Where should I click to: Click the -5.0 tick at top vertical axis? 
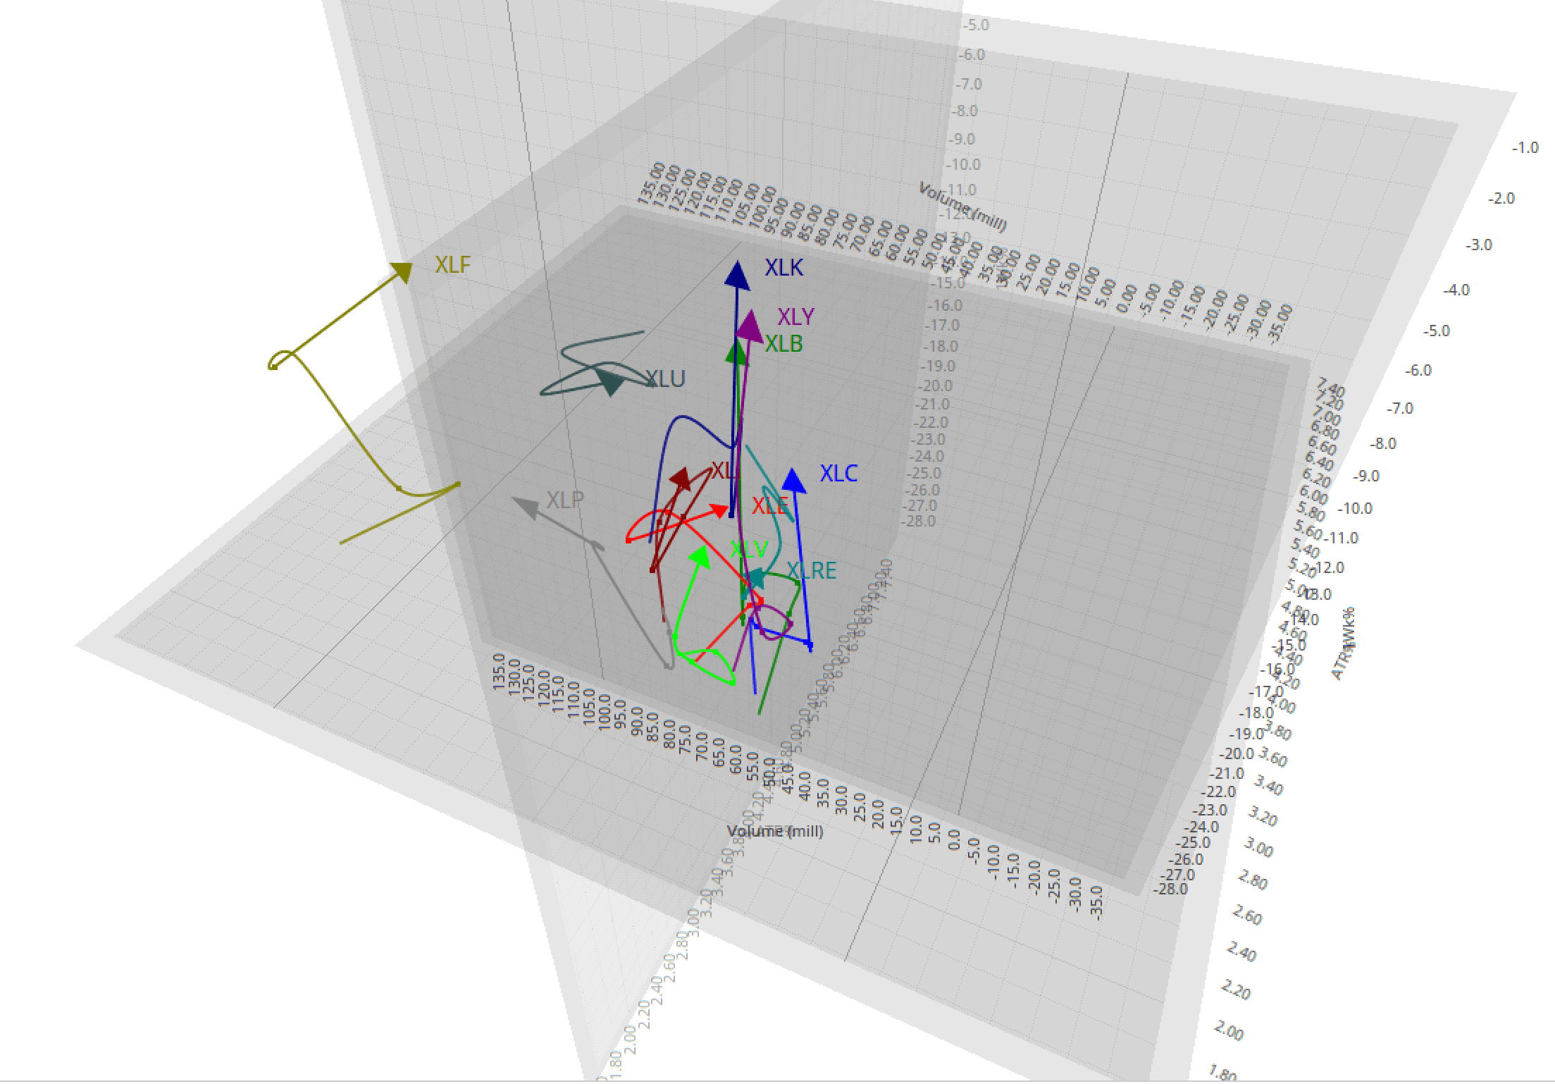tap(976, 25)
